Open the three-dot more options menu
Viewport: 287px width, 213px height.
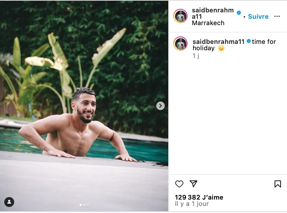[x=277, y=17]
